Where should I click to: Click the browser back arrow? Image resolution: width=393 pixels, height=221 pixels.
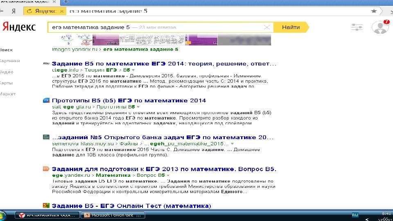(x=2, y=11)
